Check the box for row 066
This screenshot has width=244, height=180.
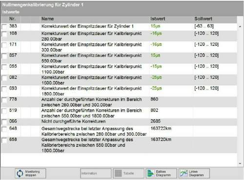(x=4, y=122)
